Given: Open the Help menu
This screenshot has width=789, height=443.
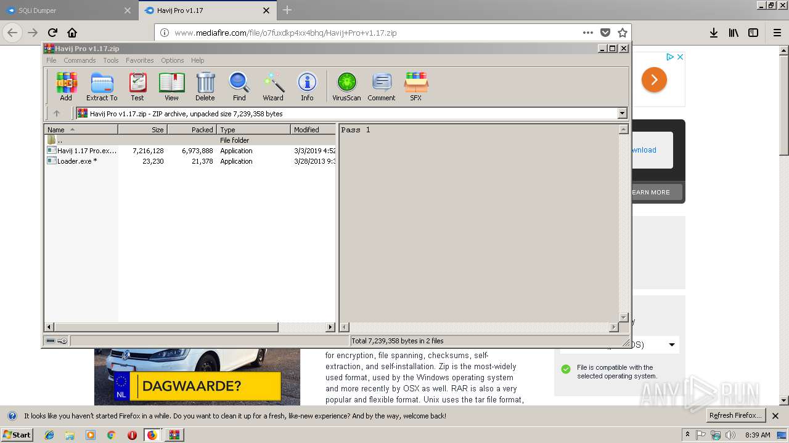Looking at the screenshot, I should point(197,60).
